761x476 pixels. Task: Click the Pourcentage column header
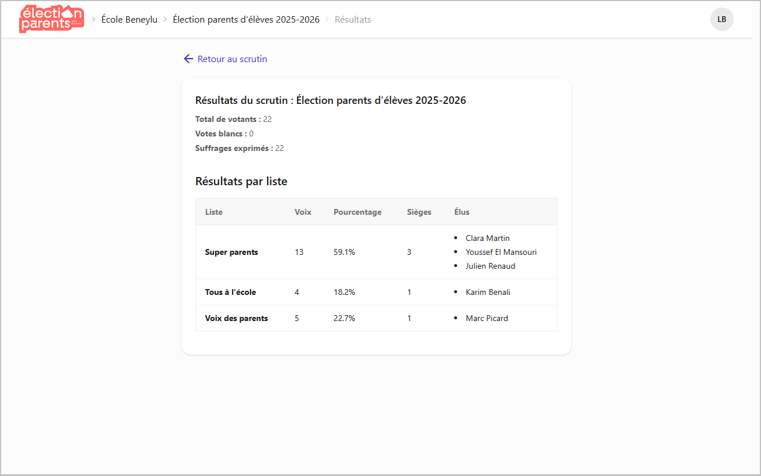pyautogui.click(x=357, y=212)
